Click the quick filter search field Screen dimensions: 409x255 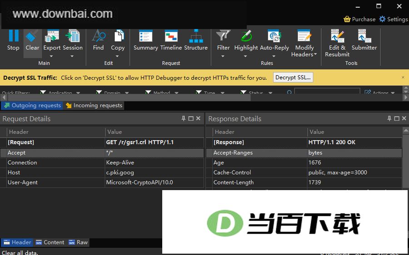pos(327,92)
